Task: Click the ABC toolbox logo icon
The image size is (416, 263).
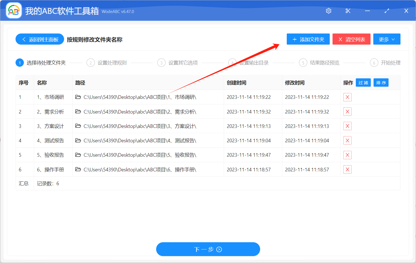Action: [14, 10]
